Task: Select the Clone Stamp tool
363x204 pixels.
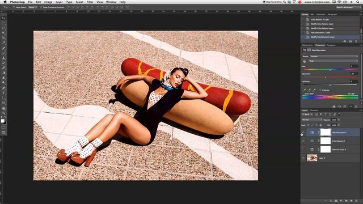Action: 3,58
